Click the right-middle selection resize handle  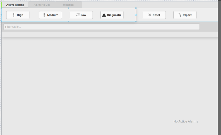tap(136, 15)
